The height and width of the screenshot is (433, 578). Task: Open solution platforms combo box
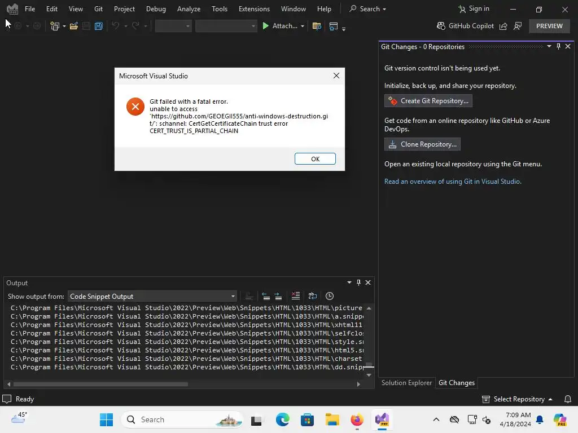click(226, 26)
